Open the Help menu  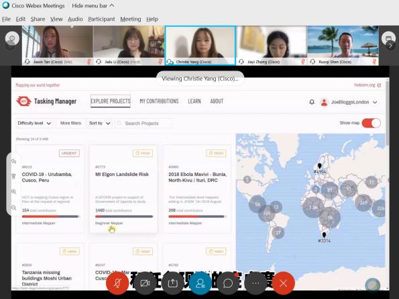pos(152,19)
